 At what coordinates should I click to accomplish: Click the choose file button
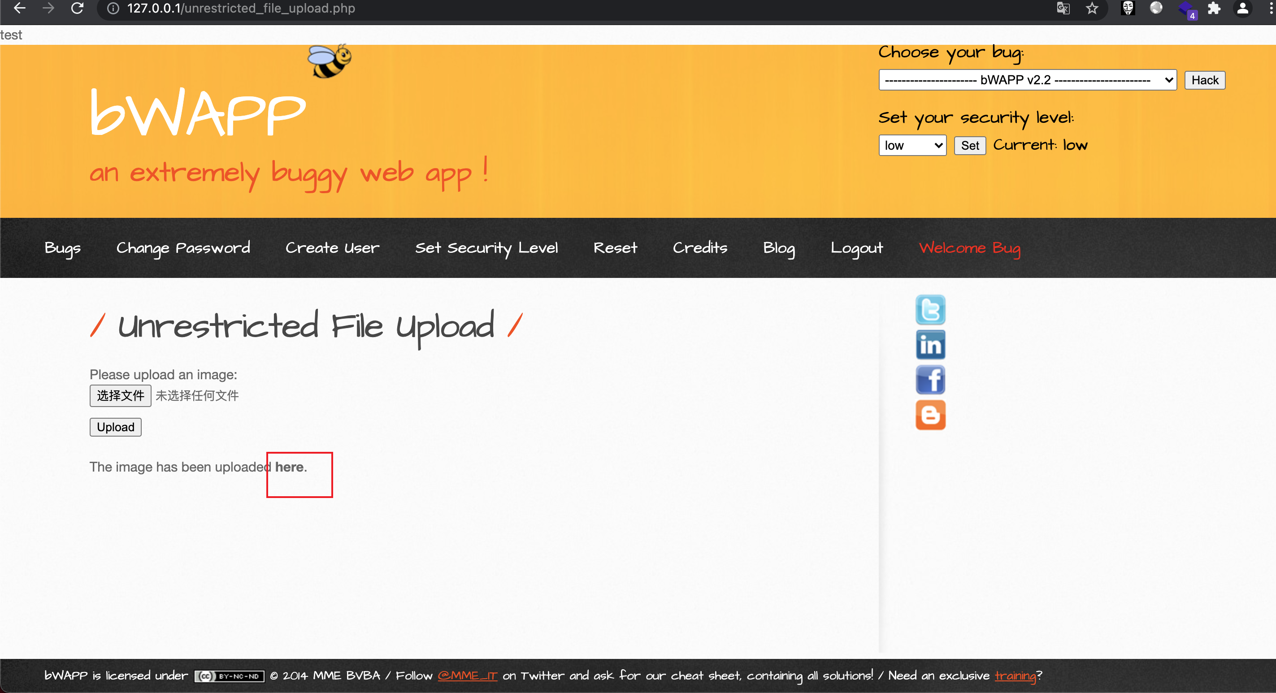[120, 395]
